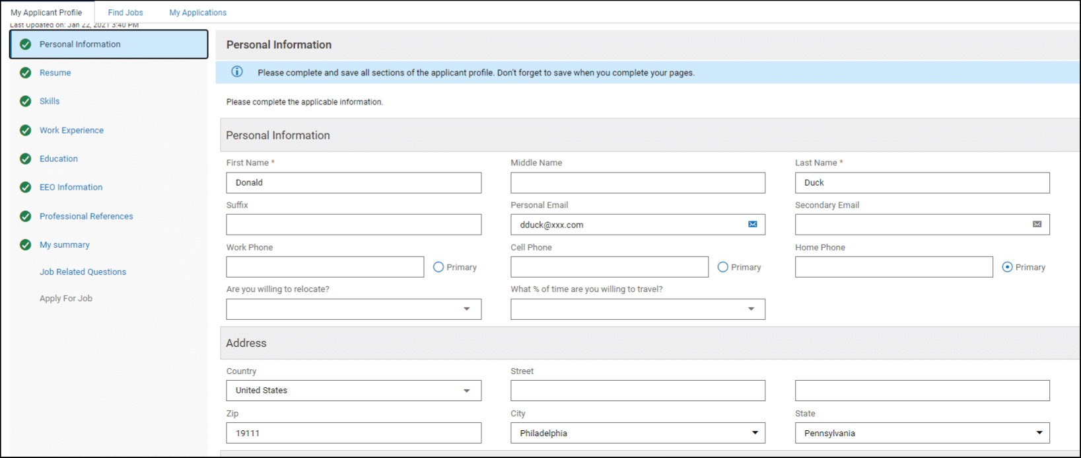Viewport: 1081px width, 458px height.
Task: Click the green checkmark beside Resume
Action: click(x=26, y=73)
